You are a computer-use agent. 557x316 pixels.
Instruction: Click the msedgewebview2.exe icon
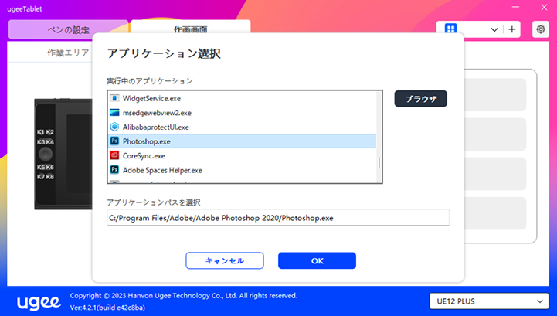[x=115, y=113]
